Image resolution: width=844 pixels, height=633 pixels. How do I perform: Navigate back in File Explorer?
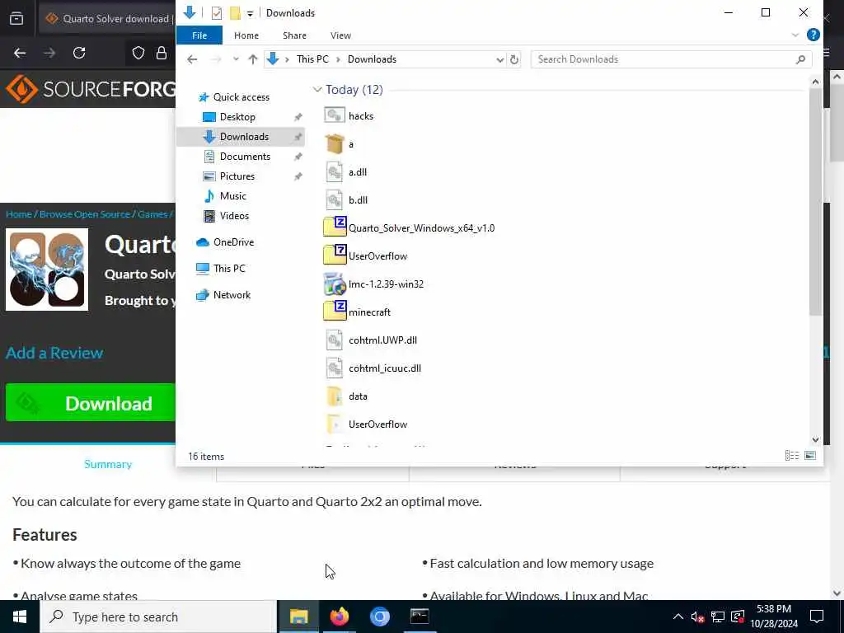[192, 59]
